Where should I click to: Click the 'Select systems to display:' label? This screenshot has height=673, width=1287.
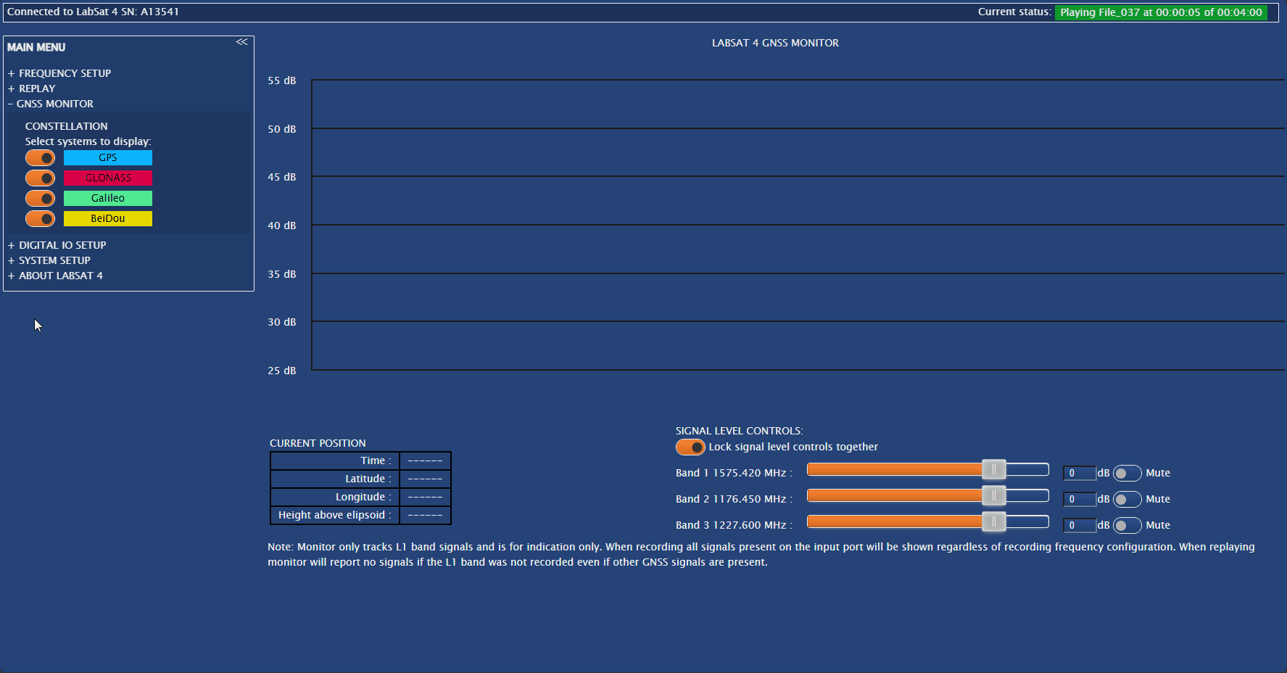tap(88, 141)
